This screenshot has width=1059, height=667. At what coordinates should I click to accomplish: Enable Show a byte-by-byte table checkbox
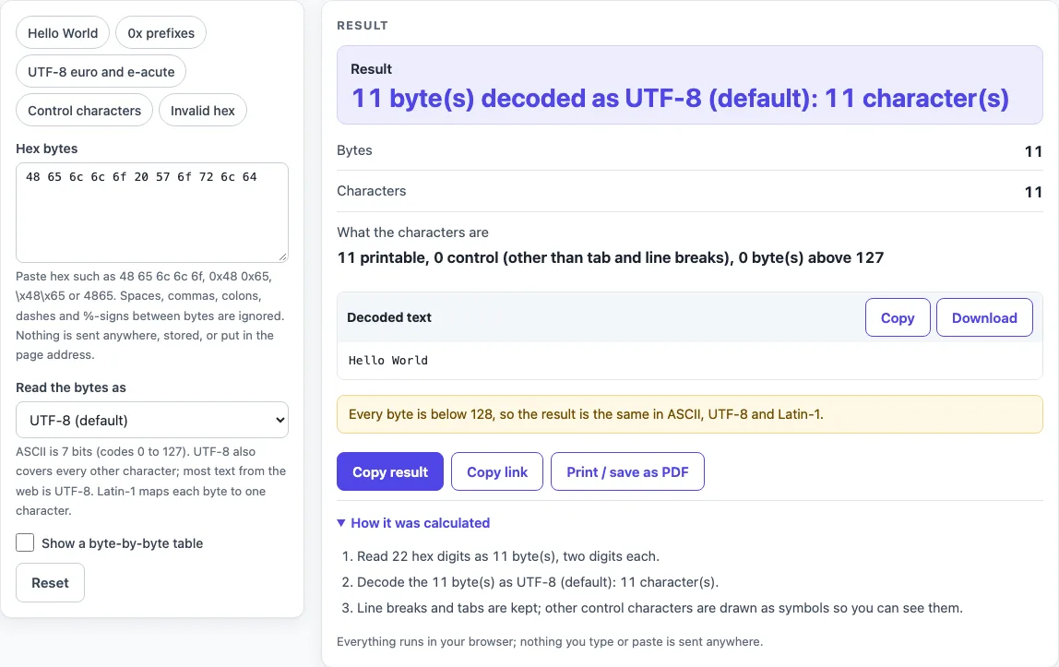25,542
